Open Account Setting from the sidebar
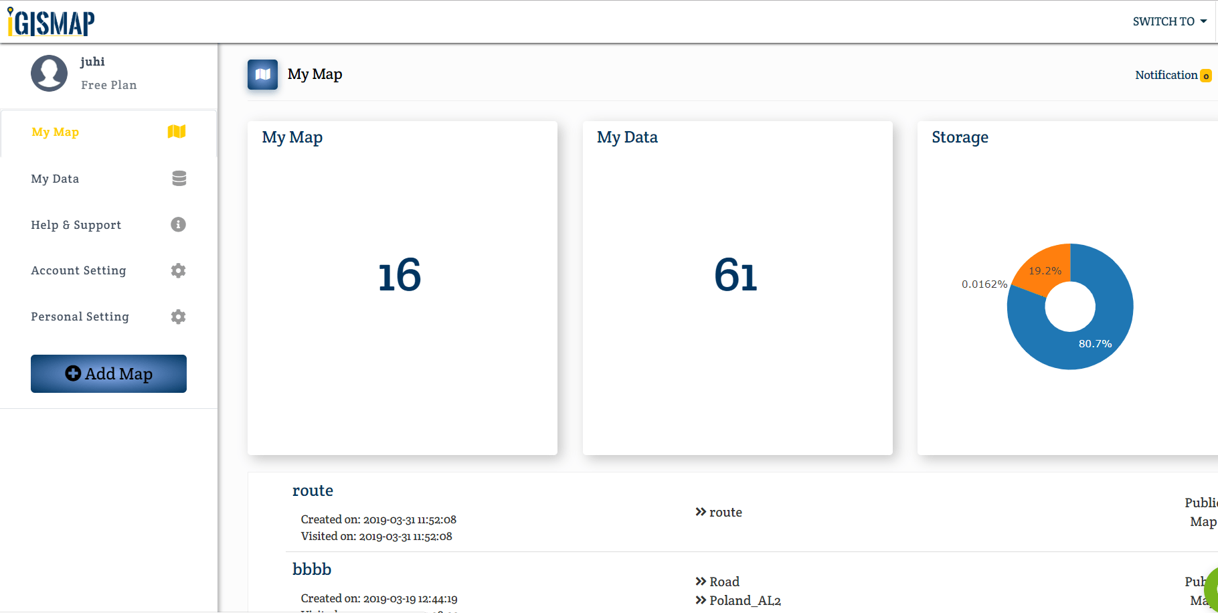Image resolution: width=1218 pixels, height=613 pixels. coord(78,270)
